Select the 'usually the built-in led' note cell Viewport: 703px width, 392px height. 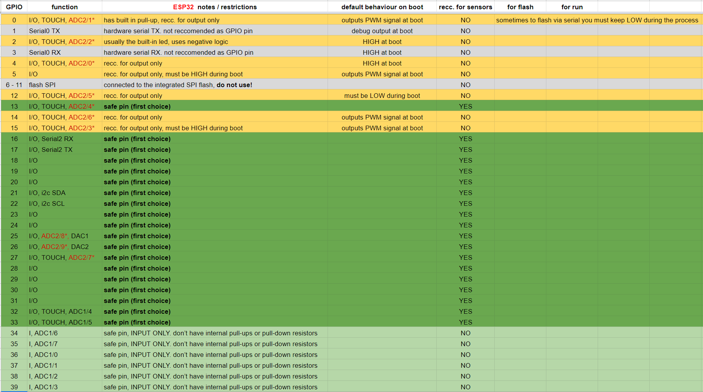tap(215, 42)
